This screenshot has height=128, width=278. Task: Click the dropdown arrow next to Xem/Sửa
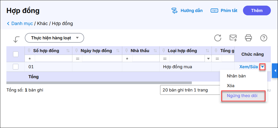(x=262, y=67)
